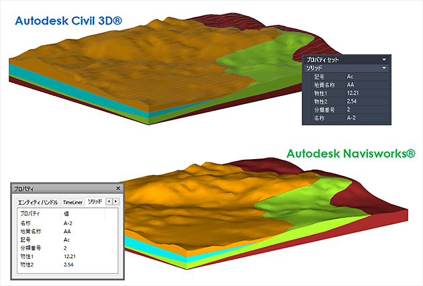Select the ソリッド tab in the プロパティ window
The width and height of the screenshot is (423, 286).
(95, 201)
